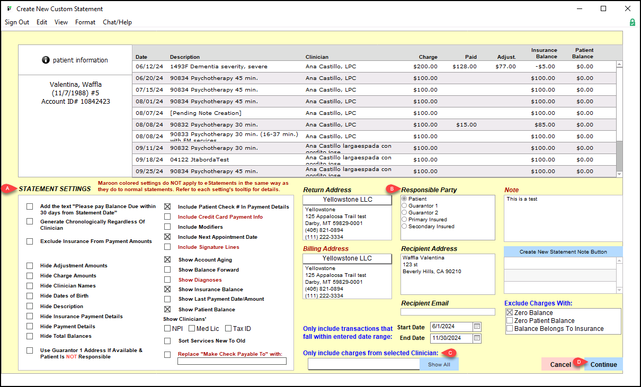The height and width of the screenshot is (387, 641).
Task: Open the Format menu
Action: [x=85, y=22]
